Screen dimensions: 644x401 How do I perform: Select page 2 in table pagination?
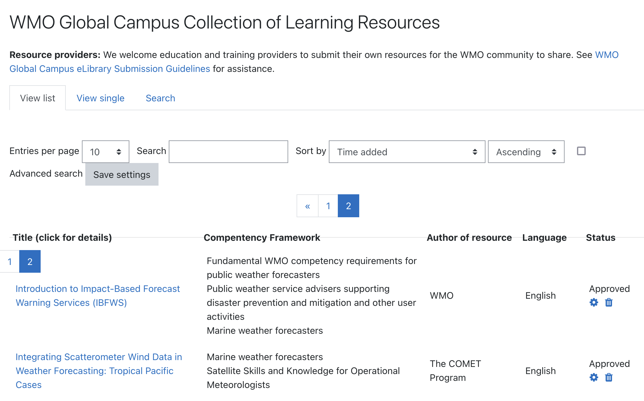(x=30, y=262)
